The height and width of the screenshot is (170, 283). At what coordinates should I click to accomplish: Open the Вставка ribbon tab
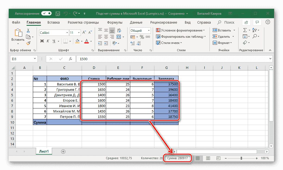53,23
